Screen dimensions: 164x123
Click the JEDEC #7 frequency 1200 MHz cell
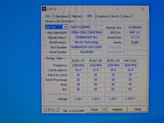[x=78, y=66]
